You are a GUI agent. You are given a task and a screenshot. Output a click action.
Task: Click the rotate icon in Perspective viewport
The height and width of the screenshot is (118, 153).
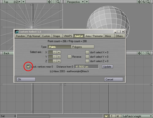144,2
